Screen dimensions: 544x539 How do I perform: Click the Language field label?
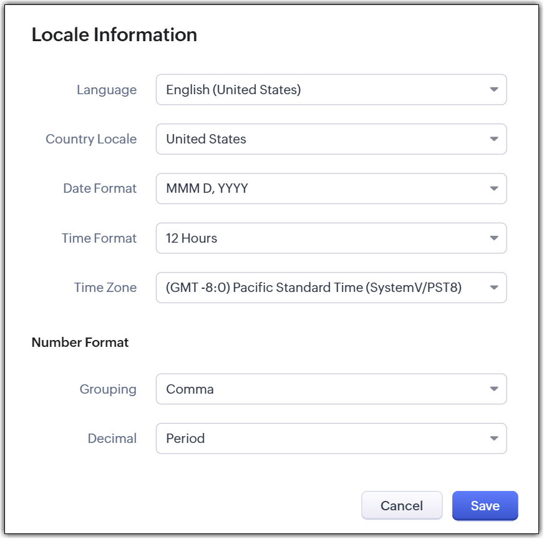click(x=107, y=90)
